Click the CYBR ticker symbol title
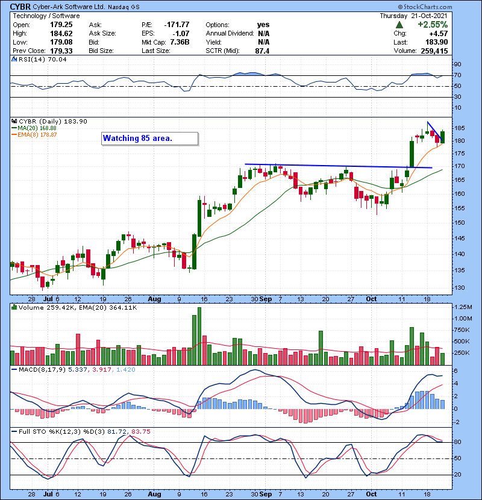 coord(20,7)
